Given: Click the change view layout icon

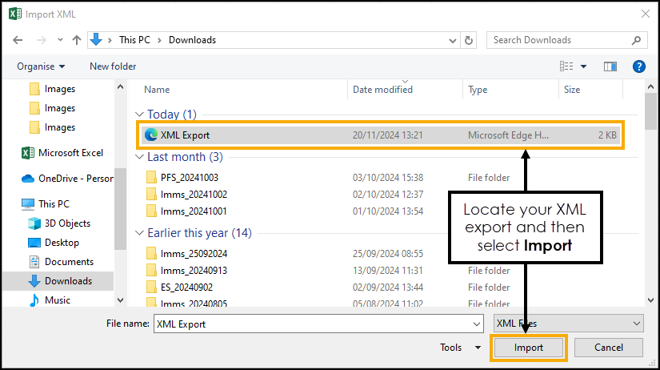Looking at the screenshot, I should tap(567, 66).
